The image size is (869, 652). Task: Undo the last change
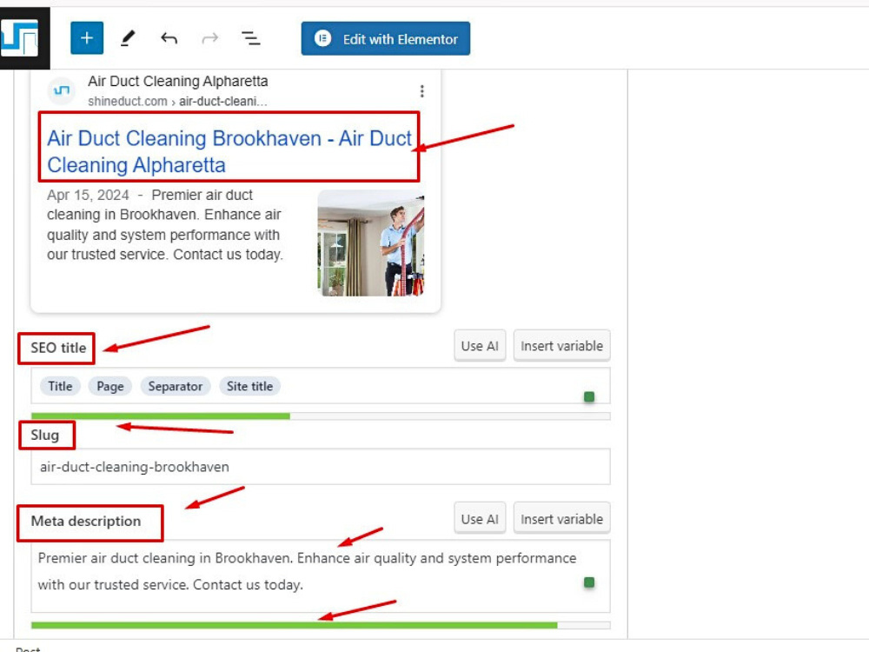click(169, 38)
